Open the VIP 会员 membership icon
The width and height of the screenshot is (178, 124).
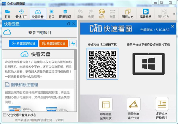click(x=102, y=14)
